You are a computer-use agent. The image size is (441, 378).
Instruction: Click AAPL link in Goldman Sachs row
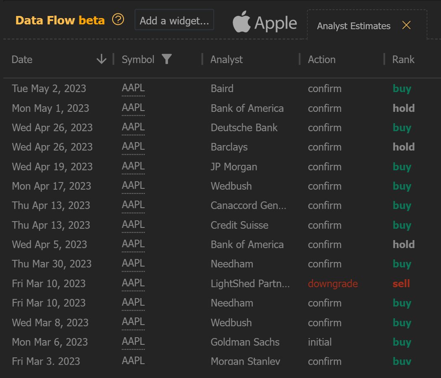[133, 342]
